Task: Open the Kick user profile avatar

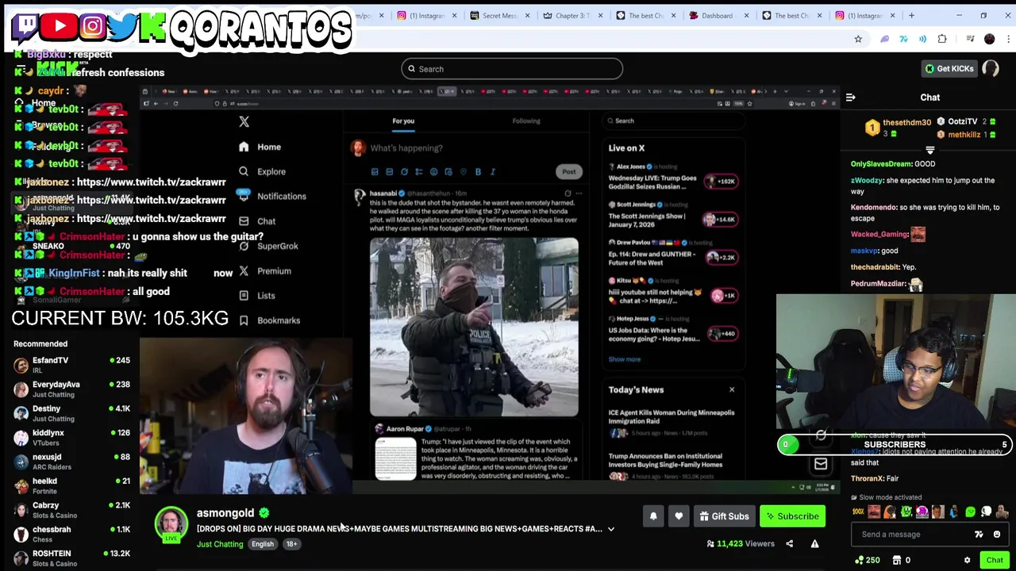Action: tap(991, 69)
